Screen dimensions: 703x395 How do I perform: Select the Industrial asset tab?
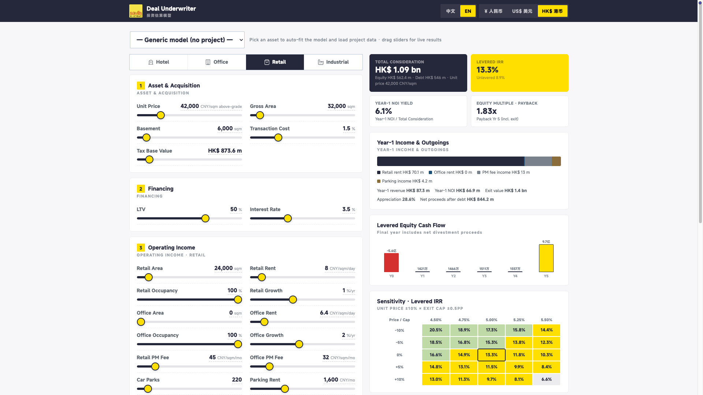point(333,62)
